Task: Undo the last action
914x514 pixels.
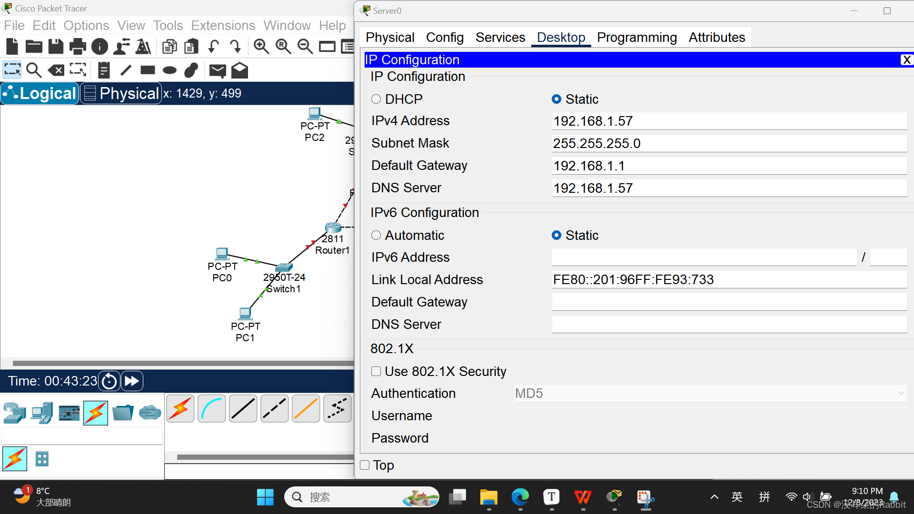Action: point(214,46)
